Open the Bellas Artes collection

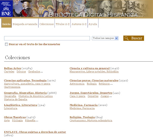pos(13,68)
